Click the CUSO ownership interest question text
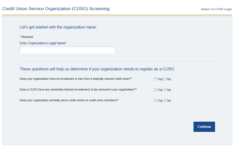This screenshot has width=250, height=152. pos(78,90)
